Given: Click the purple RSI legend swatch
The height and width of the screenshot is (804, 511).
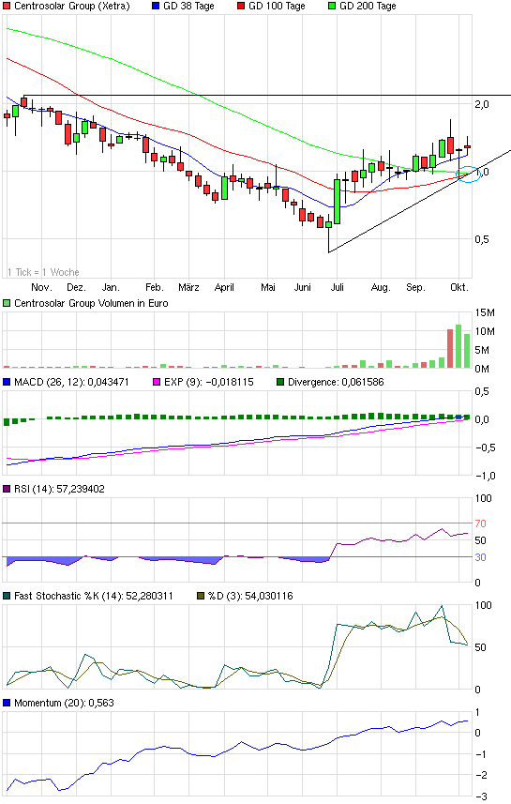Looking at the screenshot, I should [7, 489].
